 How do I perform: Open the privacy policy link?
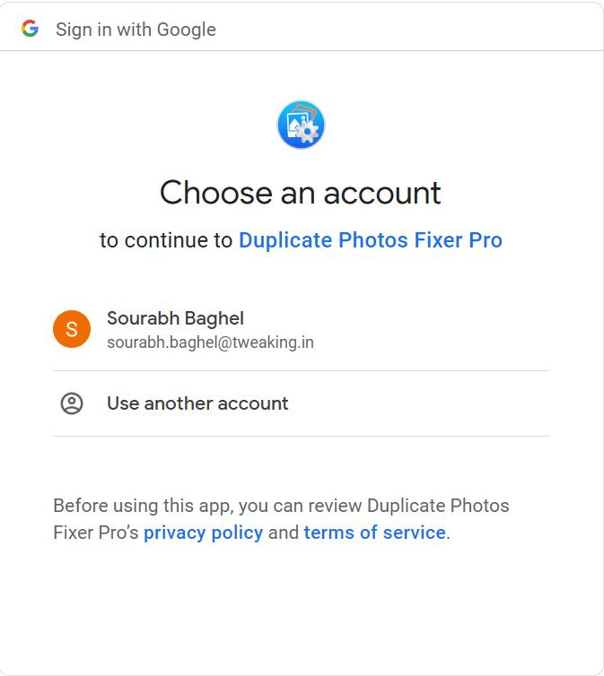203,533
